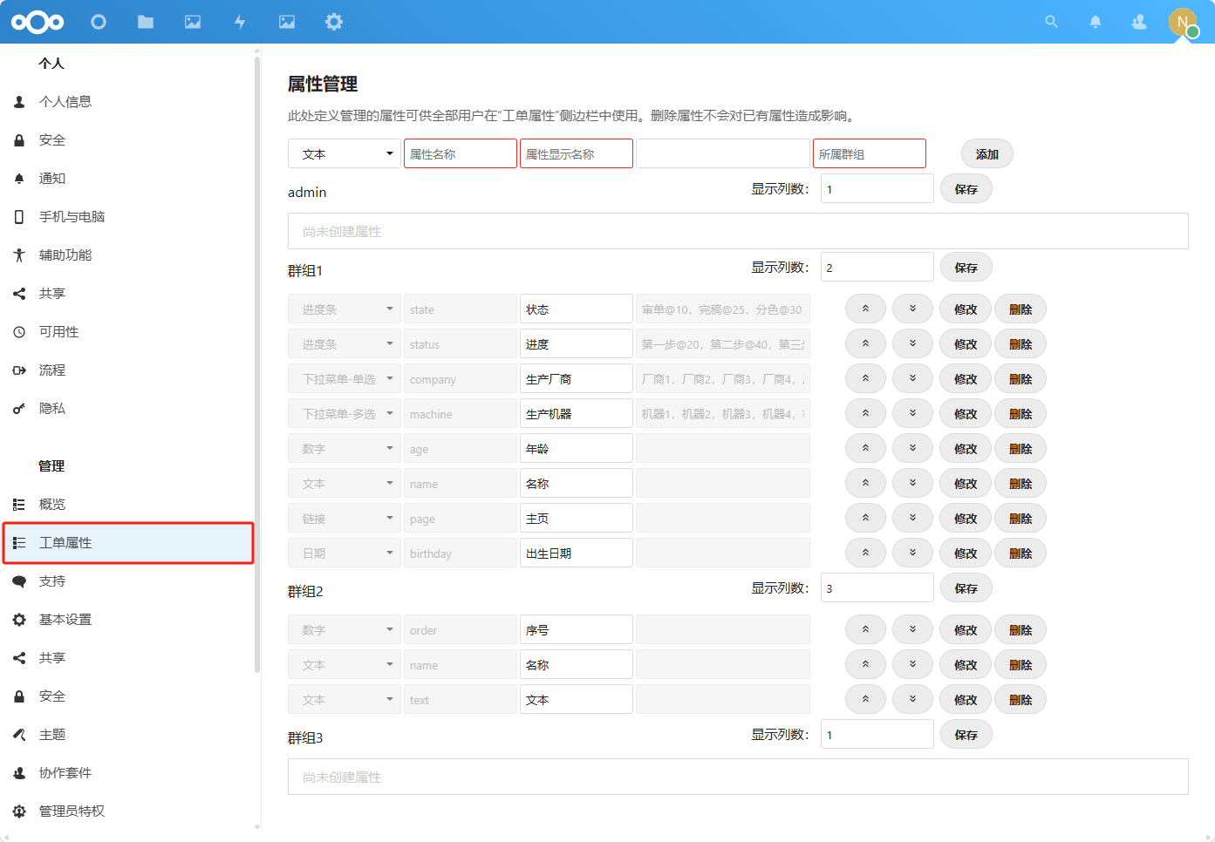Move the page attribute down
The width and height of the screenshot is (1215, 842).
click(x=912, y=518)
